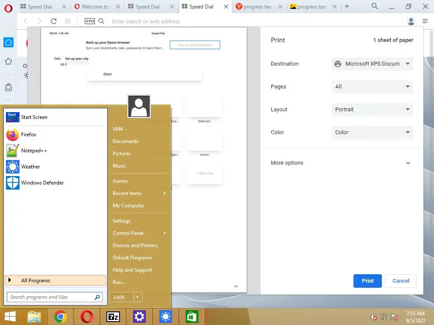Screen dimensions: 434x325
Task: Open the Destination printer dropdown
Action: (x=372, y=64)
